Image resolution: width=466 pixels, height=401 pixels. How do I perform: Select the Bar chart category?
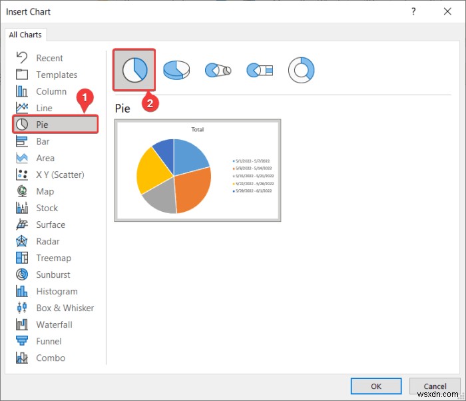[43, 141]
